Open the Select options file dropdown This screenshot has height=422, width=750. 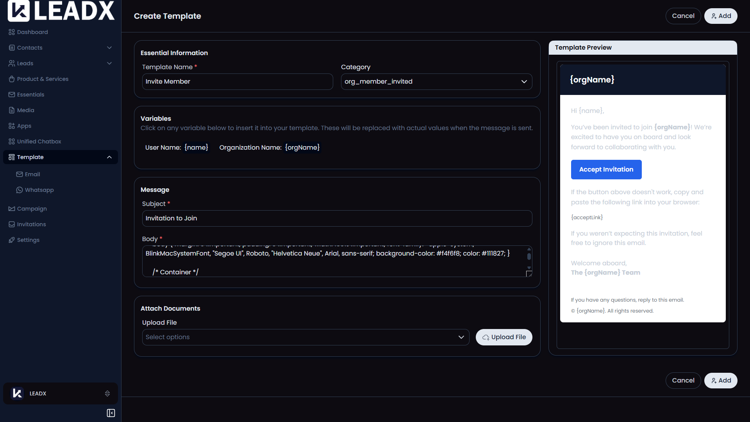pos(305,337)
